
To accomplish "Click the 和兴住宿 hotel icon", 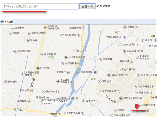I will point(32,90).
